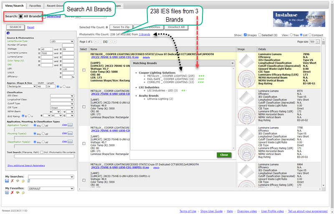Screen dimensions: 334x214
Task: Open the Recent Downloads tab
Action: click(x=55, y=6)
